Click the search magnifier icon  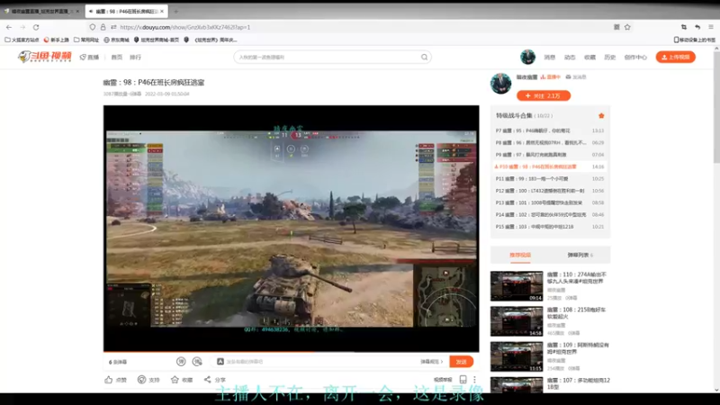(x=424, y=57)
